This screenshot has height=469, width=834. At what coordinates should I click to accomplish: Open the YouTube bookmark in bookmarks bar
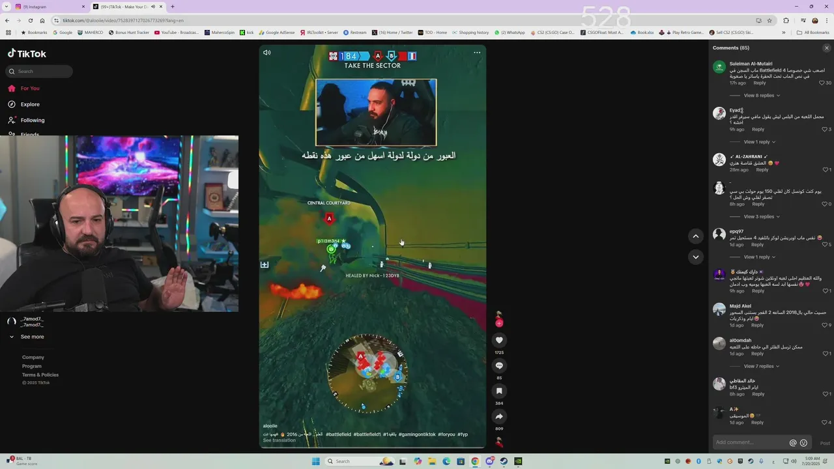coord(177,32)
